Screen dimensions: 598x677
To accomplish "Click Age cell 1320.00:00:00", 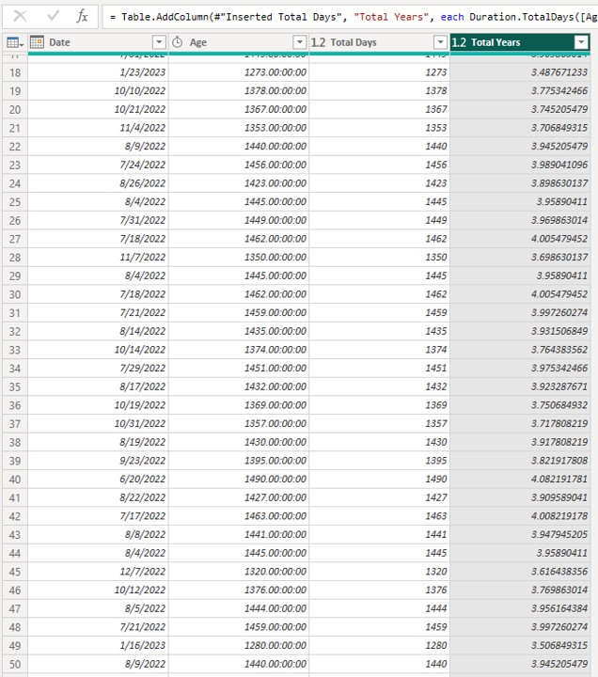I will pyautogui.click(x=239, y=572).
